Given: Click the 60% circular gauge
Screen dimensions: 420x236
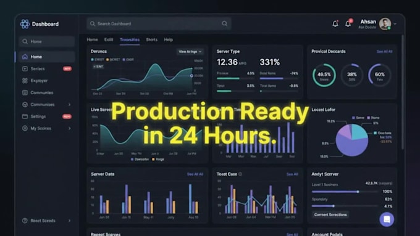Looking at the screenshot, I should 380,75.
